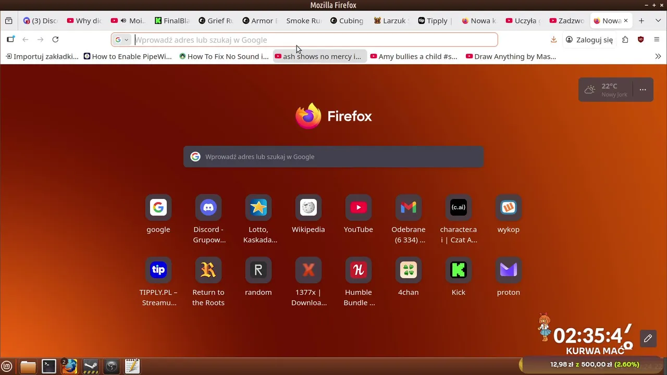Screen dimensions: 667x375
Task: Open the How to Enable PipeWi bookmark
Action: tap(128, 56)
